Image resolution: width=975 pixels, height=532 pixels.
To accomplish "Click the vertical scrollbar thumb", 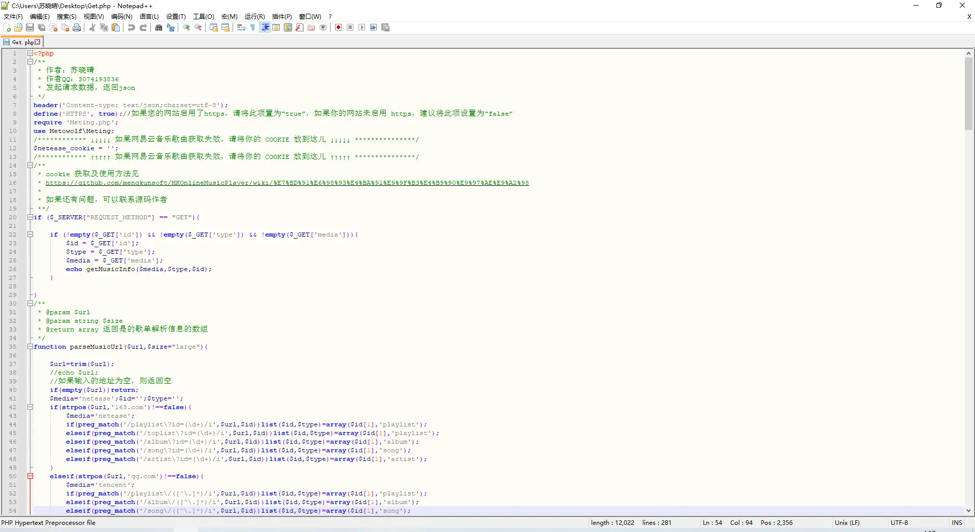I will coord(968,93).
